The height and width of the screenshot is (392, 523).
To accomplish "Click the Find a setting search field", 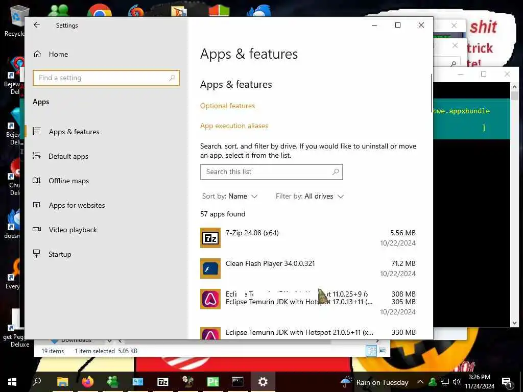I will [106, 78].
